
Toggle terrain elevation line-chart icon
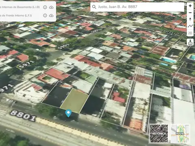190,26
